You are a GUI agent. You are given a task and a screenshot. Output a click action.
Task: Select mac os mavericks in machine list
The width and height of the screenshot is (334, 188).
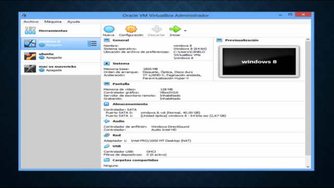[x=61, y=68]
